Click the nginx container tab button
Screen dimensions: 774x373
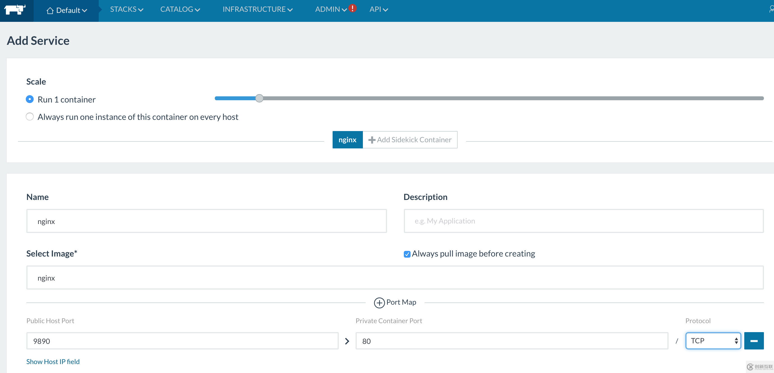click(x=348, y=140)
